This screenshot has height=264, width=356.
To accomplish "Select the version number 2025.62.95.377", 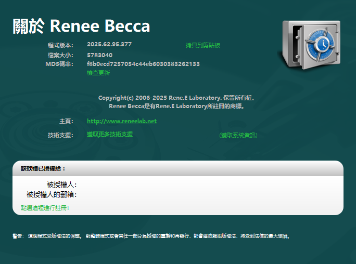I will tap(109, 44).
